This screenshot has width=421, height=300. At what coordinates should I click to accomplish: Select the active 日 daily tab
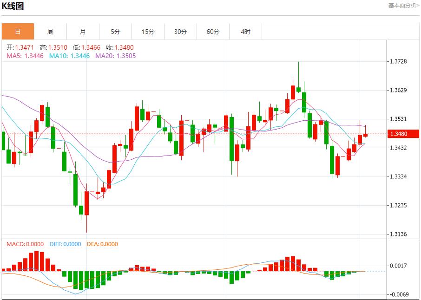(18, 32)
